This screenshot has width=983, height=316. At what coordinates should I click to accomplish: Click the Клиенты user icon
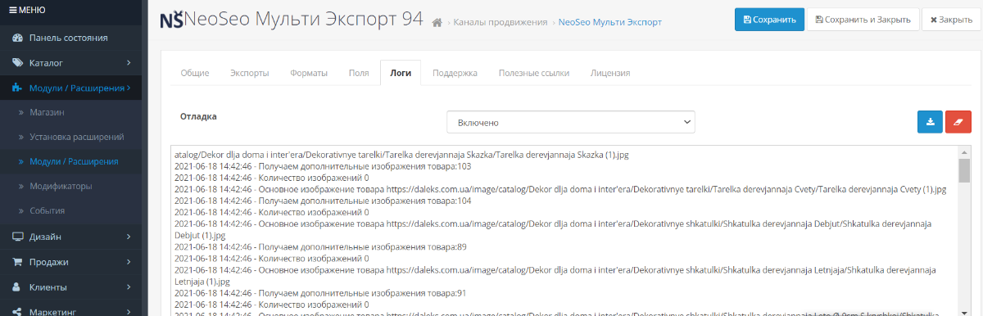click(17, 287)
